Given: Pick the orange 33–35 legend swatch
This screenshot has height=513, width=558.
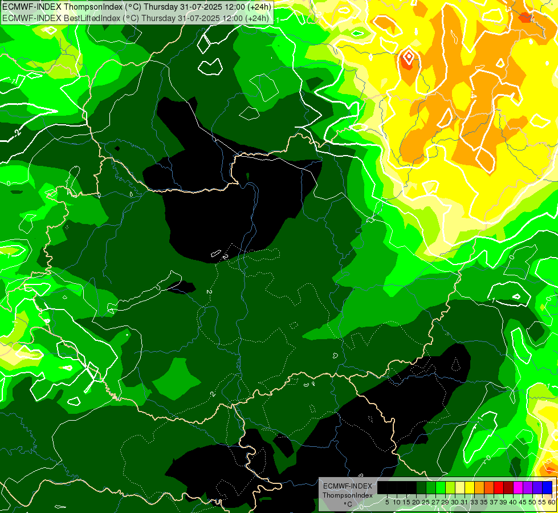Looking at the screenshot, I should tap(479, 487).
